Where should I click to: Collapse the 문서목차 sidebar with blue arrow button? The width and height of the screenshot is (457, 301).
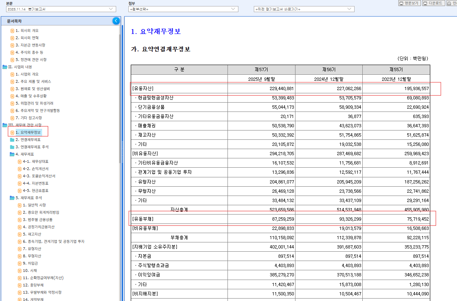point(116,21)
